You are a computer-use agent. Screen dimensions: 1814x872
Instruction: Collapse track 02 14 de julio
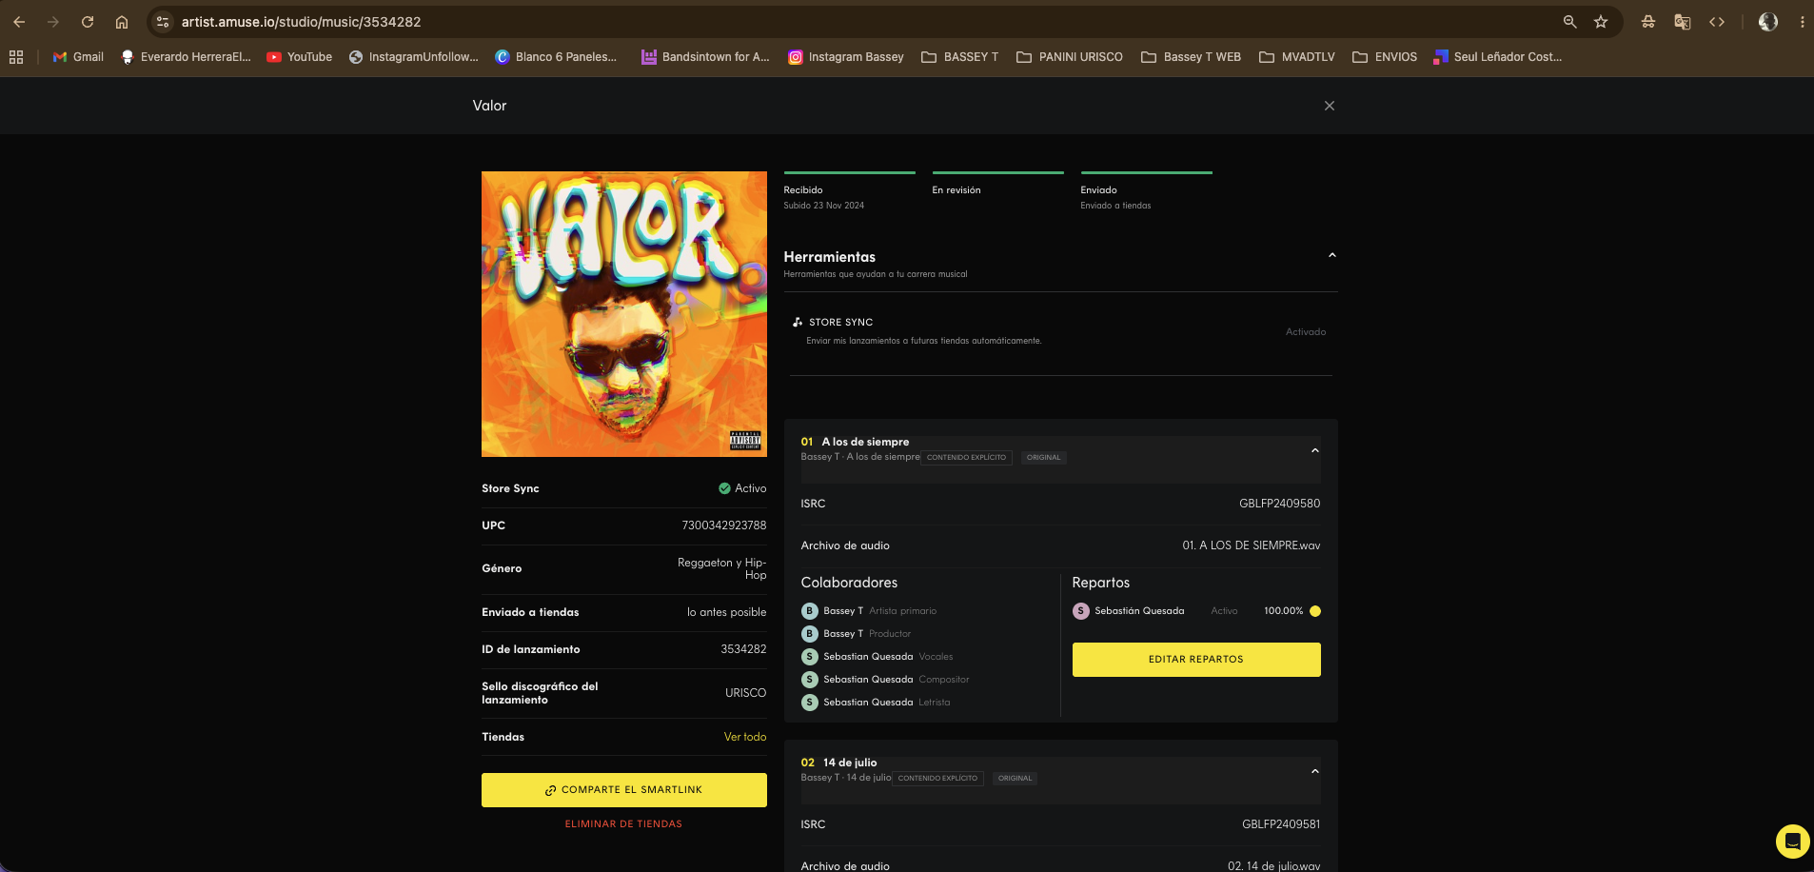1315,771
